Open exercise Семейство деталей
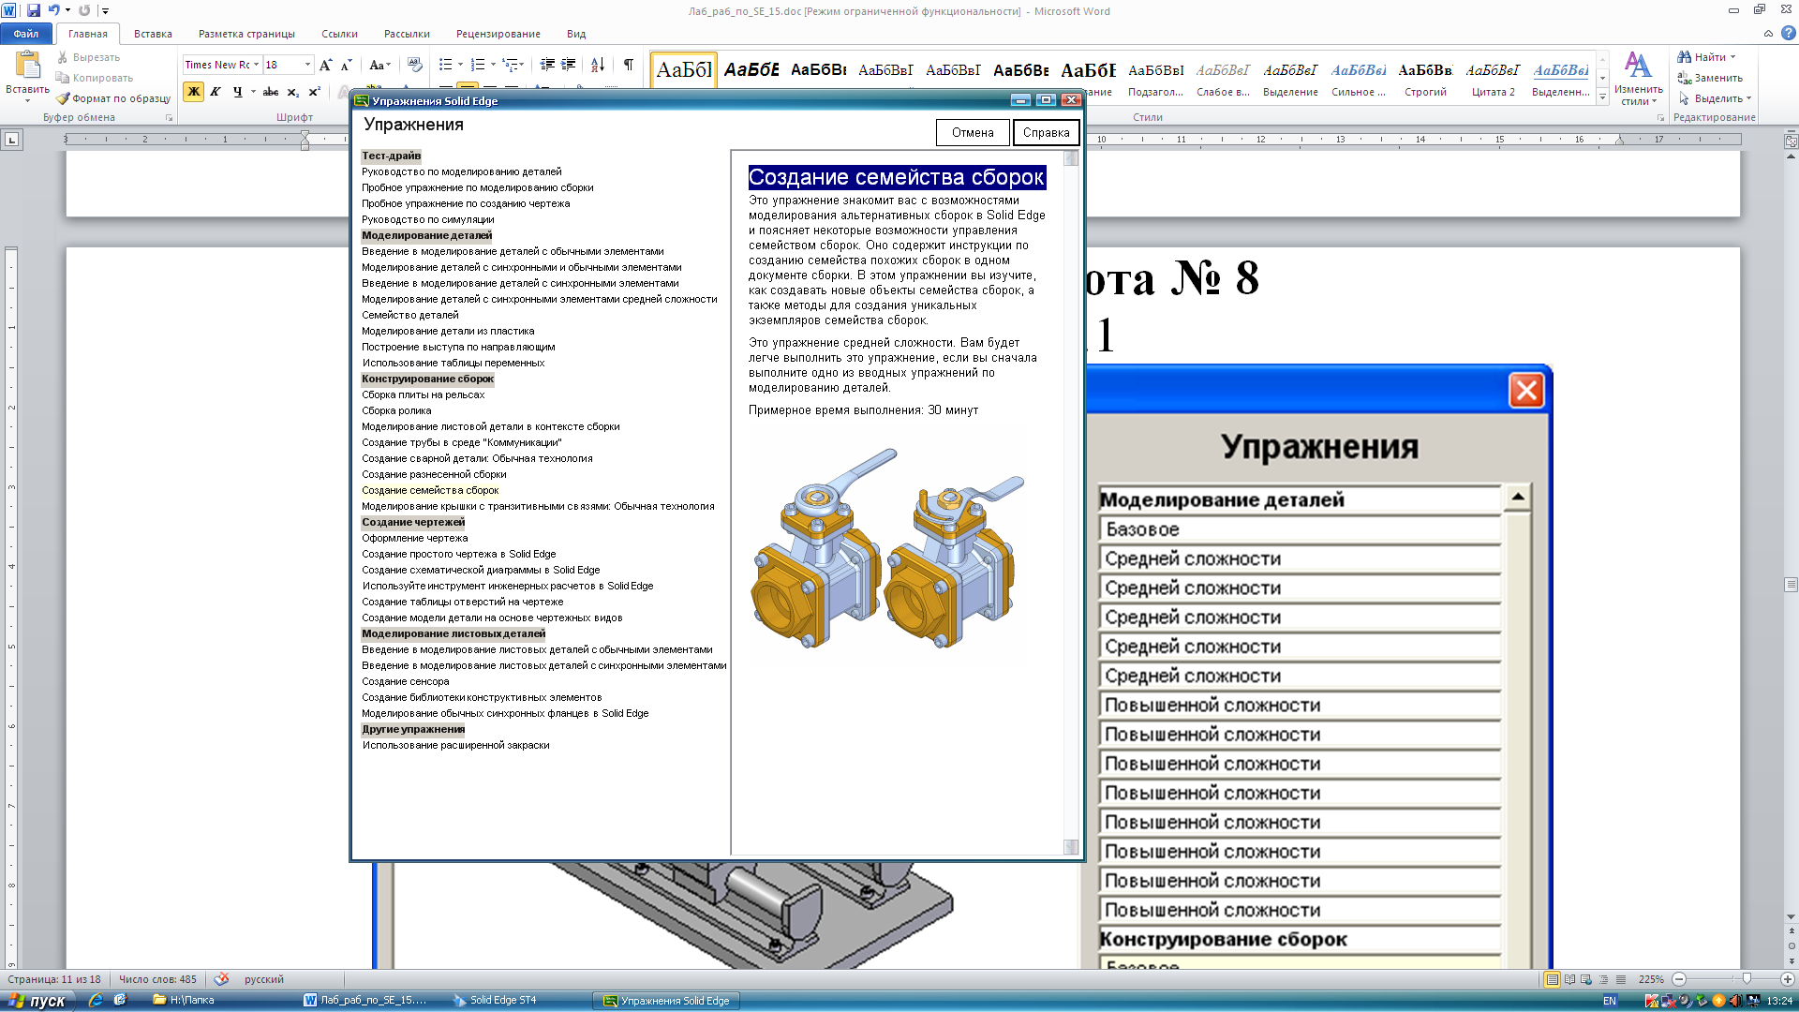Viewport: 1799px width, 1012px height. point(410,315)
